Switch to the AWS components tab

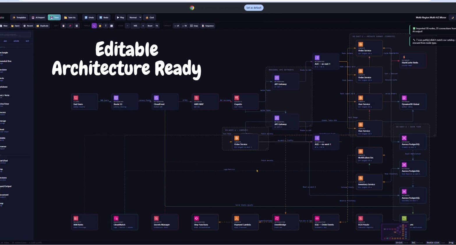click(5, 41)
